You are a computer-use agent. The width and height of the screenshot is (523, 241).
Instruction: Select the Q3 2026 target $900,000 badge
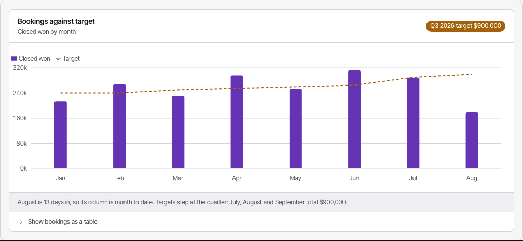pos(465,26)
